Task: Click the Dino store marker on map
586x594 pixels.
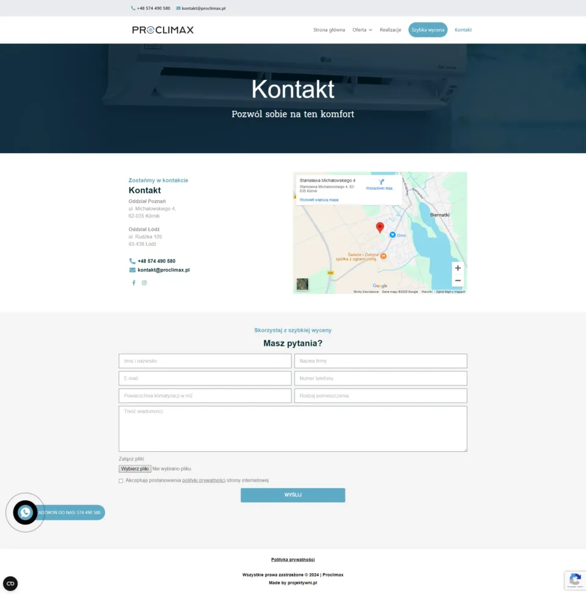Action: pos(392,235)
